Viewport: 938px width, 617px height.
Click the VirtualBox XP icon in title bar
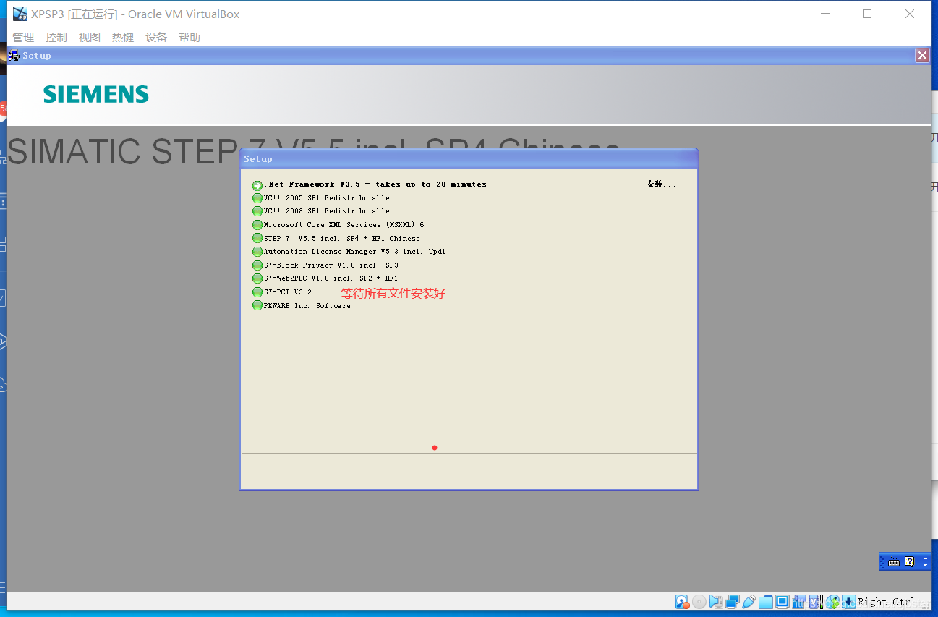(x=20, y=14)
